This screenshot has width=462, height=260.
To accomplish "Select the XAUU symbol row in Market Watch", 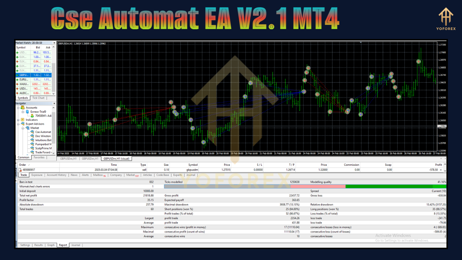I will (23, 84).
